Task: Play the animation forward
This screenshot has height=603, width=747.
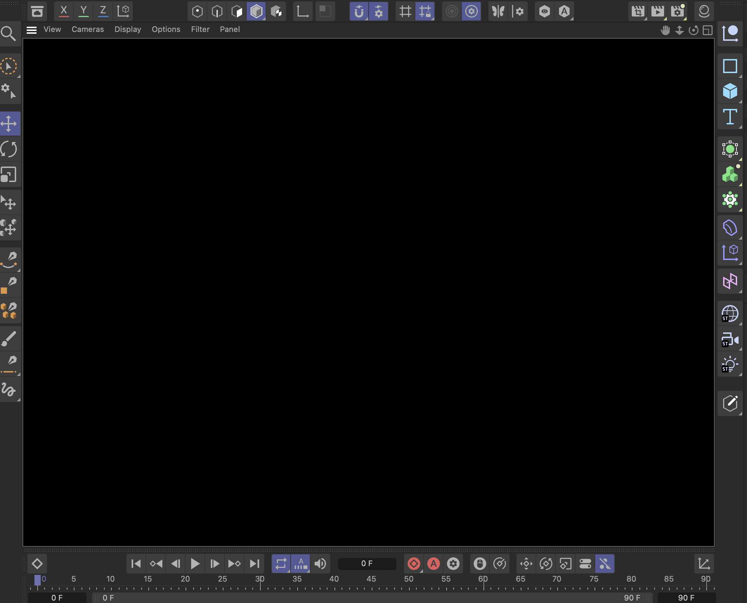Action: tap(195, 564)
